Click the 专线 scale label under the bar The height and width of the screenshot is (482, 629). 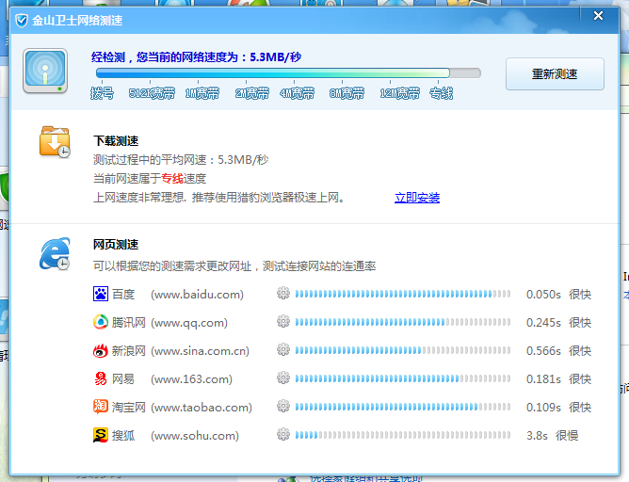point(442,93)
